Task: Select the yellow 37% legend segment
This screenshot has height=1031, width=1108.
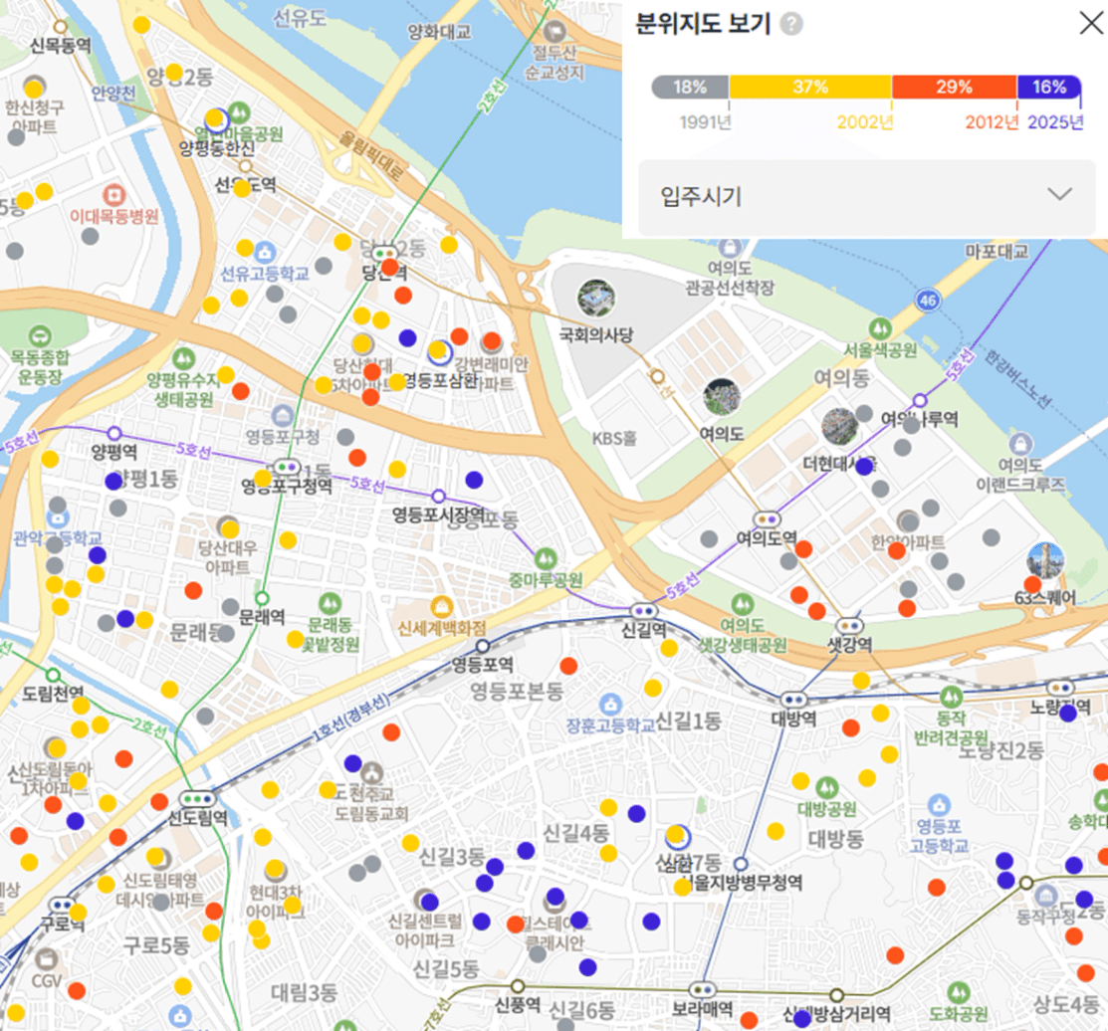Action: (x=810, y=88)
